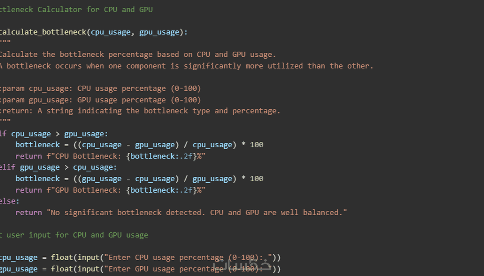Click number 100 in the CPU bottleneck formula
This screenshot has width=484, height=276.
257,145
